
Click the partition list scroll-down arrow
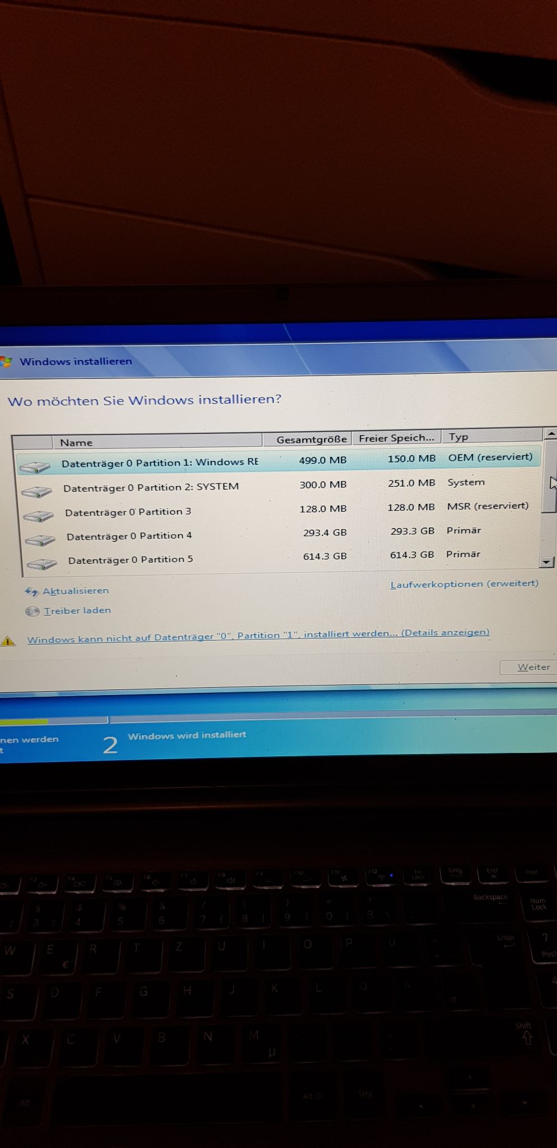tap(546, 562)
